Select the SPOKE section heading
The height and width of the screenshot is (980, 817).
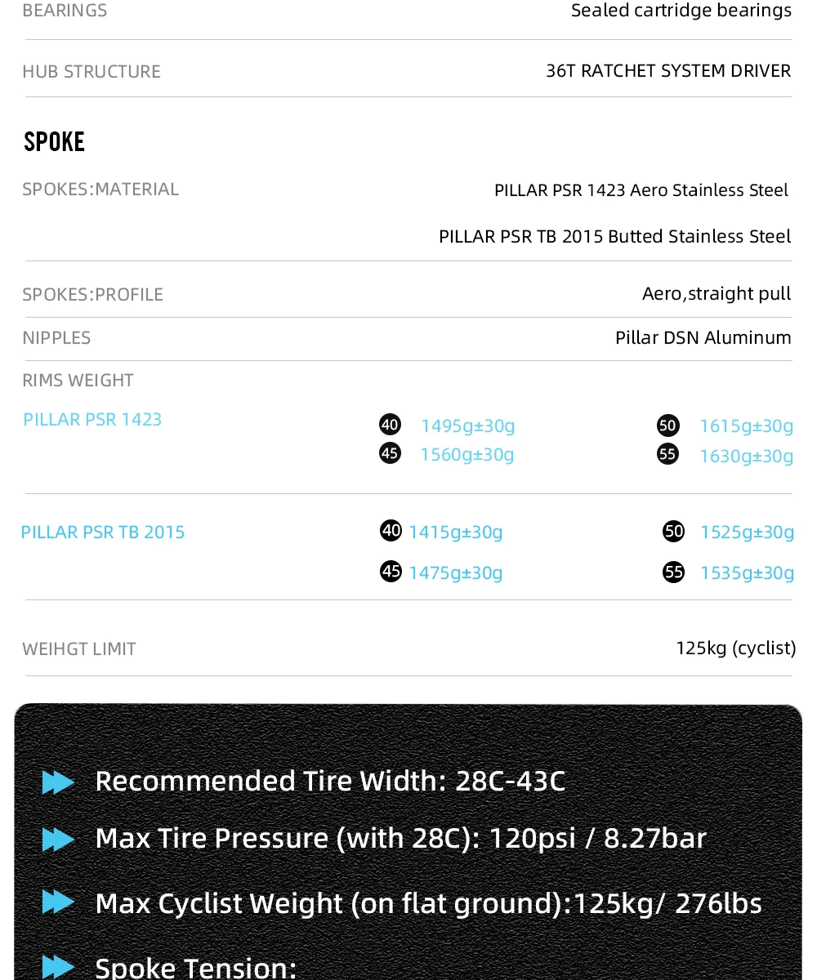(x=54, y=142)
